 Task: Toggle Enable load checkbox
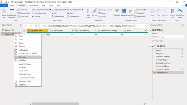(16, 50)
